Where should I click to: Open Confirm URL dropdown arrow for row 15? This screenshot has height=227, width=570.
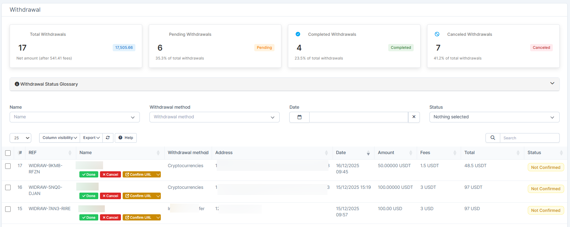tap(158, 218)
